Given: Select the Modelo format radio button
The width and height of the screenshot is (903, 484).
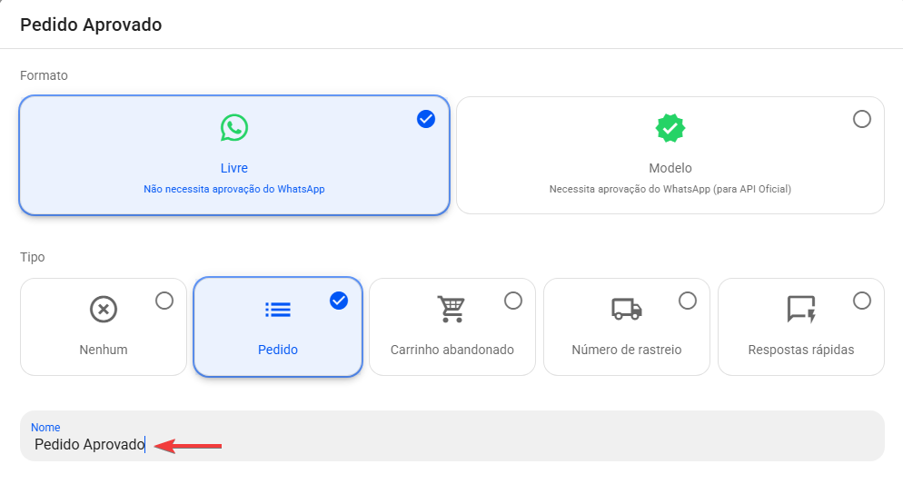Looking at the screenshot, I should (862, 119).
